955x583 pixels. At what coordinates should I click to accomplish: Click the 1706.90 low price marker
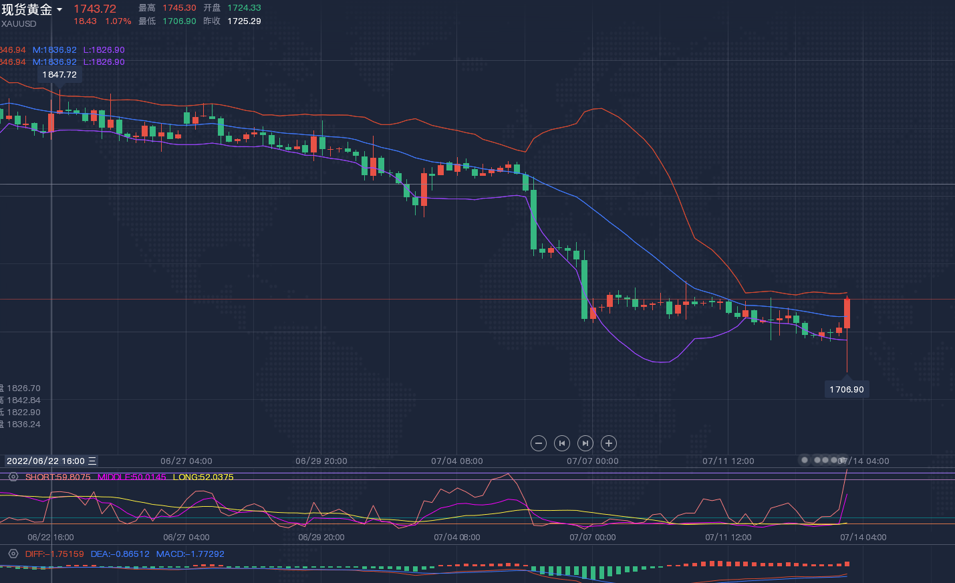[847, 389]
